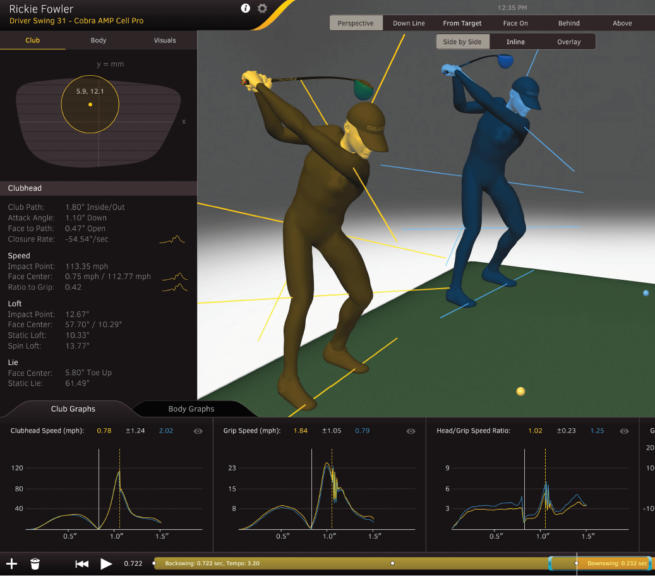Click the yellow impact point on the clubface diagram
655x576 pixels.
90,104
